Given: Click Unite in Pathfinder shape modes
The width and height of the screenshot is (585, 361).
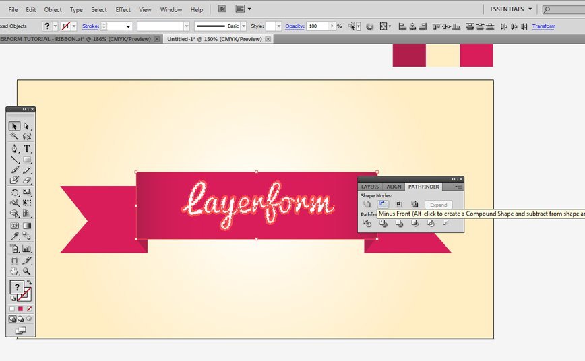Looking at the screenshot, I should click(367, 204).
